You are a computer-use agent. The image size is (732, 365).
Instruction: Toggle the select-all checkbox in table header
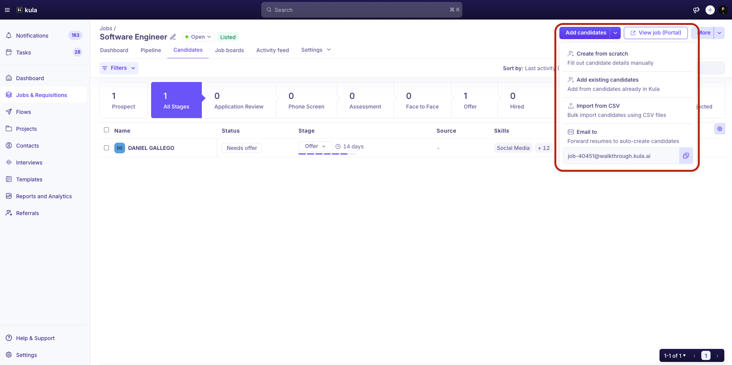pyautogui.click(x=107, y=130)
